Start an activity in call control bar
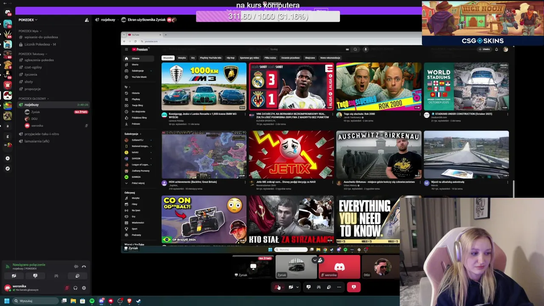Image resolution: width=544 pixels, height=306 pixels. pyautogui.click(x=319, y=287)
